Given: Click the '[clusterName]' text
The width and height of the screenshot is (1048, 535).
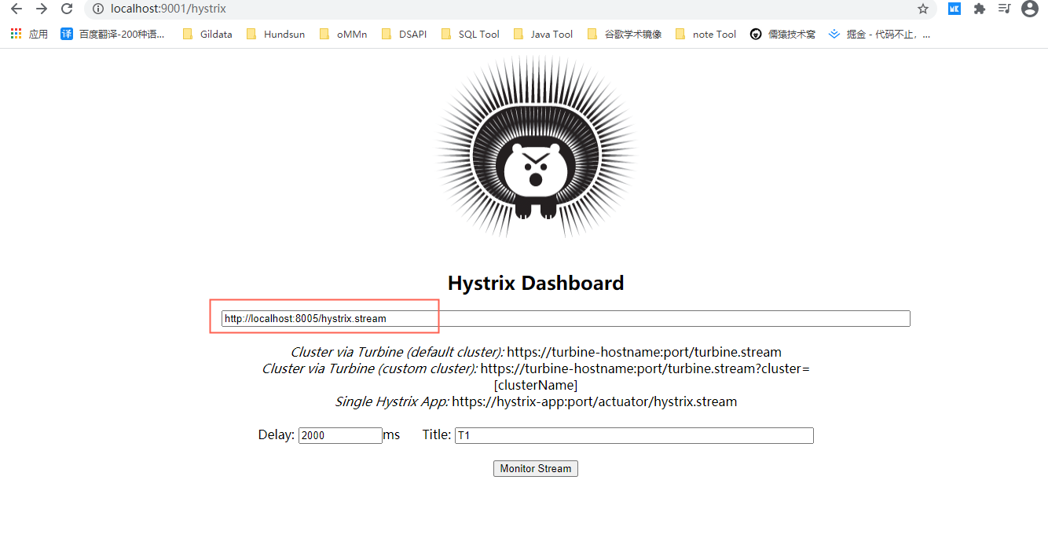Looking at the screenshot, I should click(x=536, y=385).
